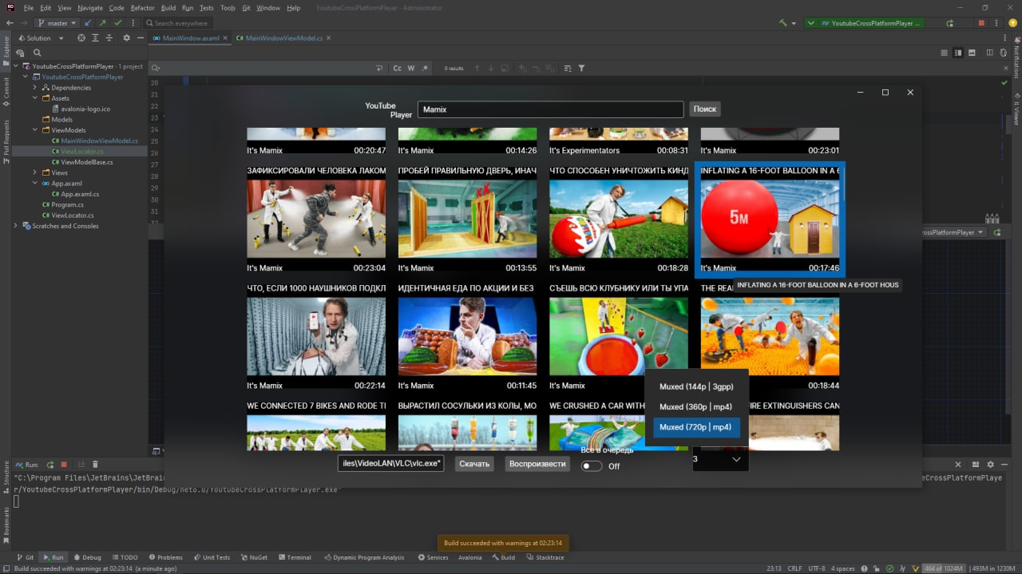
Task: Open the Problems tool window
Action: click(165, 557)
